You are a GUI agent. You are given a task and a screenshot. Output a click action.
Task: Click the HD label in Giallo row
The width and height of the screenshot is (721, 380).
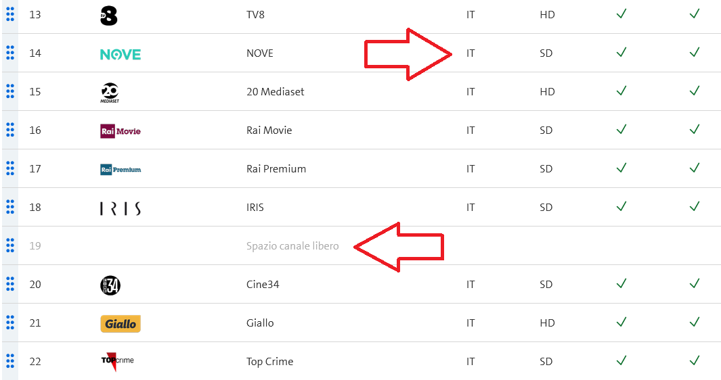547,323
